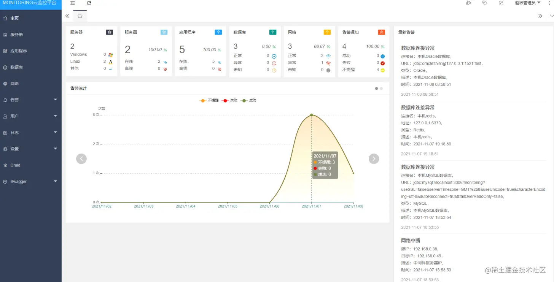
Task: Click the Windows logo icon in 服务器 card
Action: 111,55
